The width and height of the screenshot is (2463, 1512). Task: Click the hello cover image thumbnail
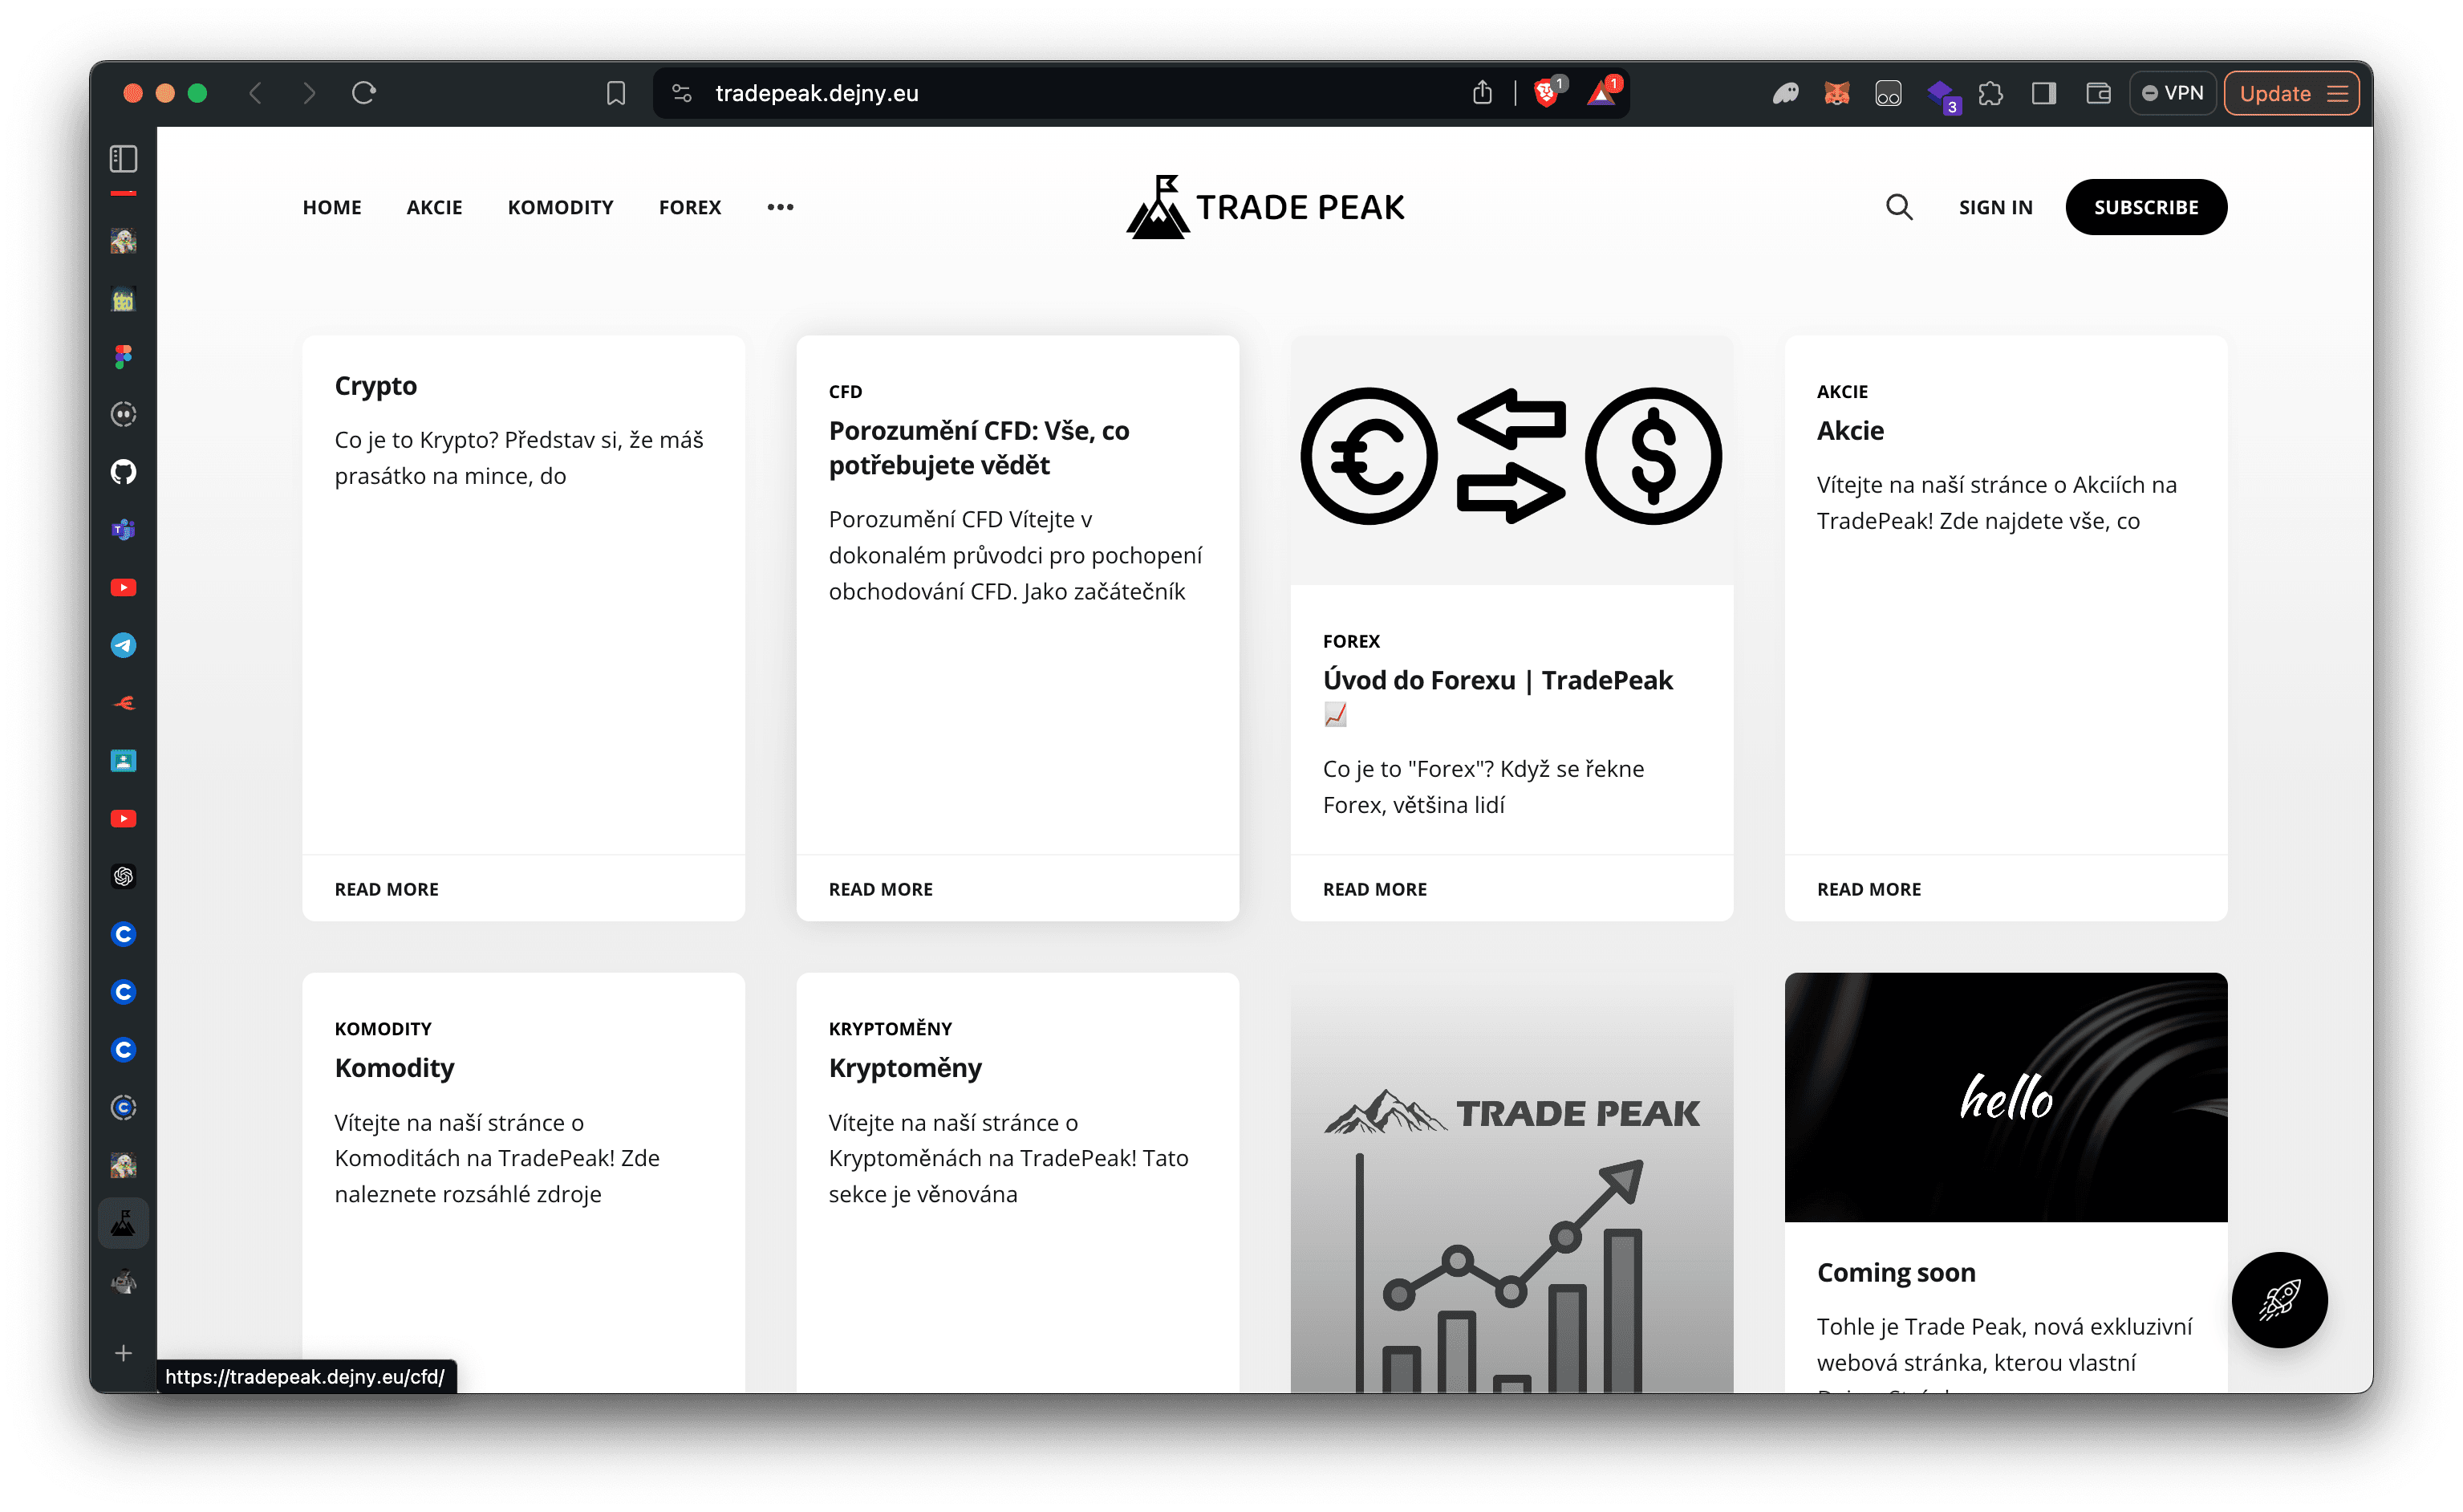[2005, 1096]
